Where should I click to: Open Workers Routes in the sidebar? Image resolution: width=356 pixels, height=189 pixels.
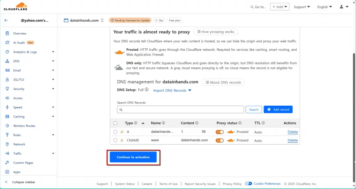[x=24, y=126]
